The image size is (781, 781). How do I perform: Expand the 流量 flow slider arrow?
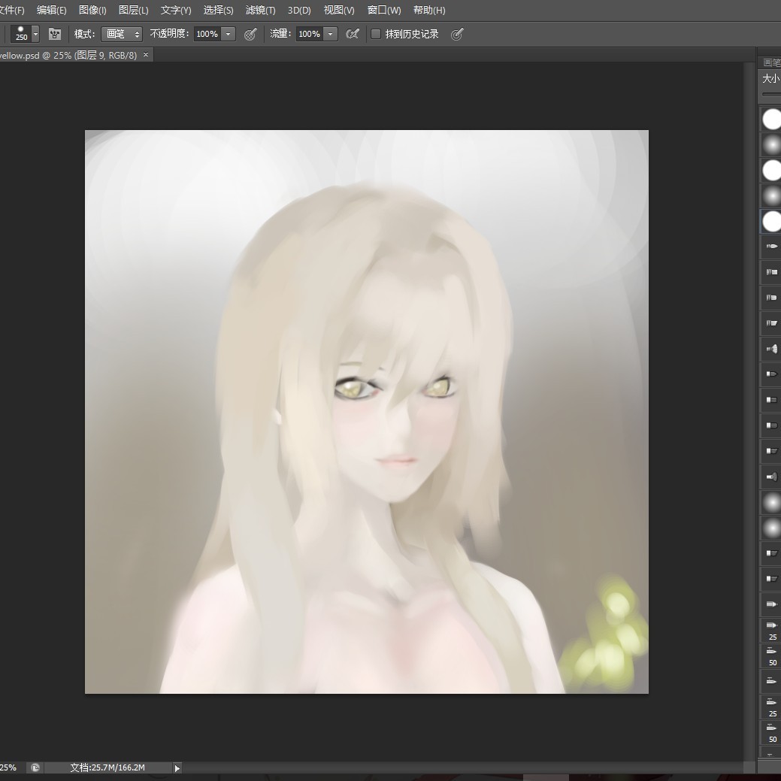[330, 34]
